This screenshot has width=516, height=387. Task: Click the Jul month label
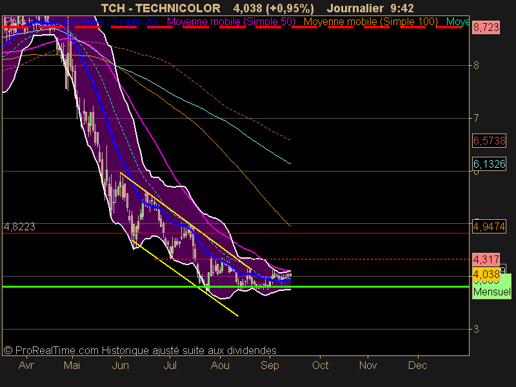pos(170,365)
